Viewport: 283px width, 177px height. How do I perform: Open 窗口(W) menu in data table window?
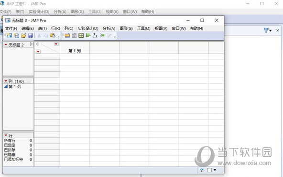(179, 28)
